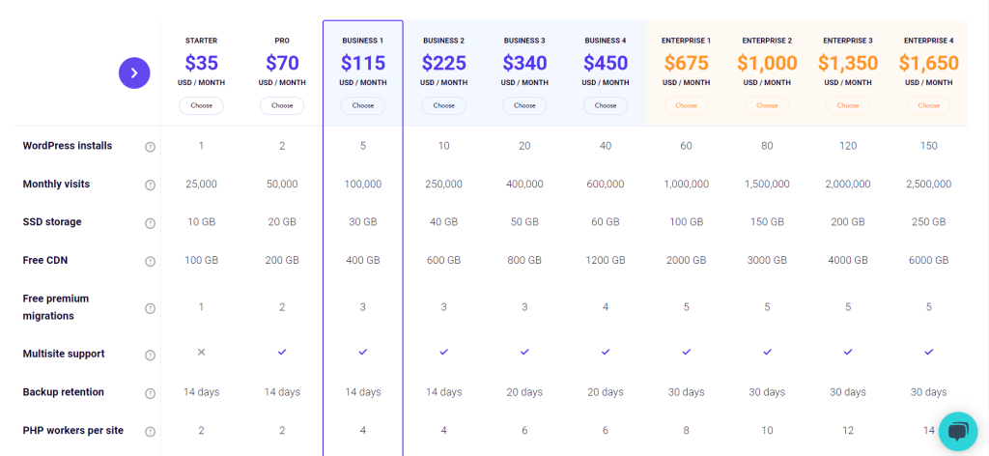Screen dimensions: 989x456
Task: Click help icon beside Monthly visits
Action: pos(150,185)
